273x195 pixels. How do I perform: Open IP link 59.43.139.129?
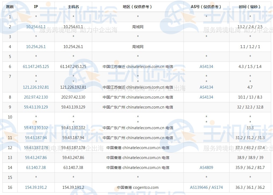pyautogui.click(x=36, y=107)
